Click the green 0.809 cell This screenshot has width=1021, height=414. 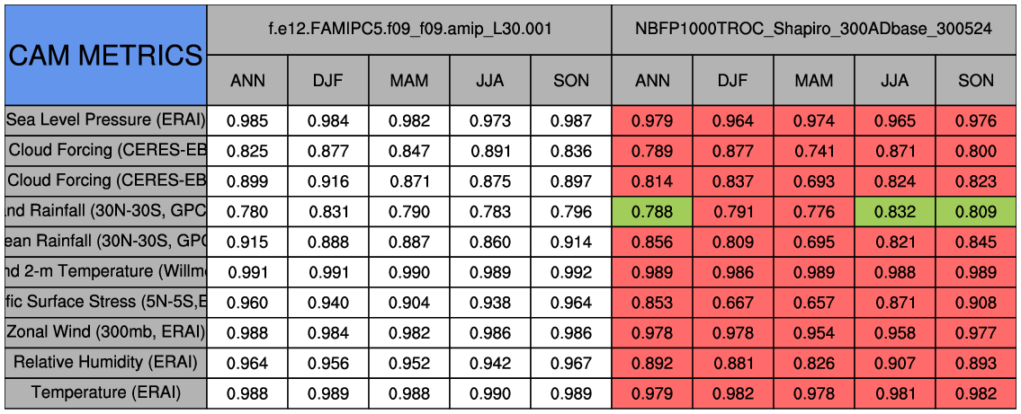point(976,212)
